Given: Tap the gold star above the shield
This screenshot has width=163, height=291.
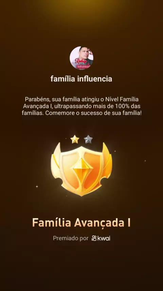Looking at the screenshot, I should coord(75,139).
